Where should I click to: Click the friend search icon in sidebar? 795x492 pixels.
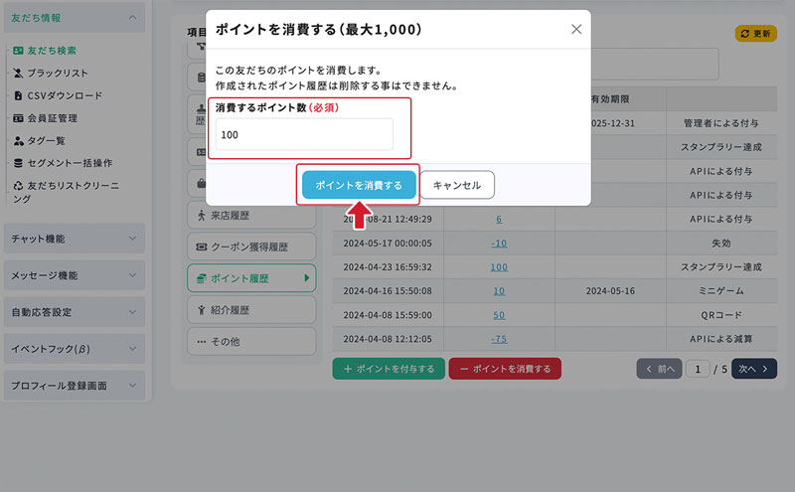[x=18, y=50]
